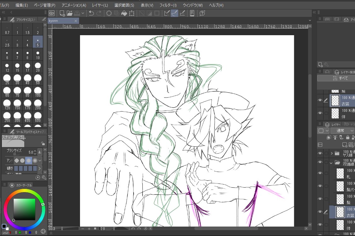Open the ヘルプ(H) menu

(x=216, y=5)
